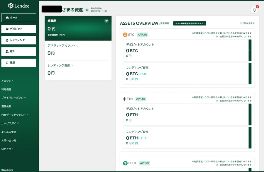Open デポジット menu item
264x172 pixels.
pos(19,29)
